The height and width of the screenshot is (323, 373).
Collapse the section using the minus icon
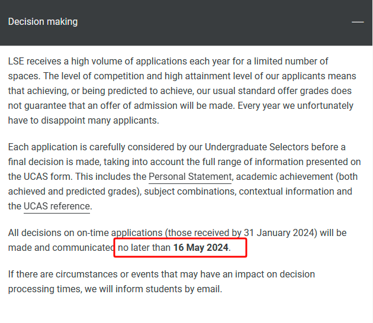[x=358, y=22]
